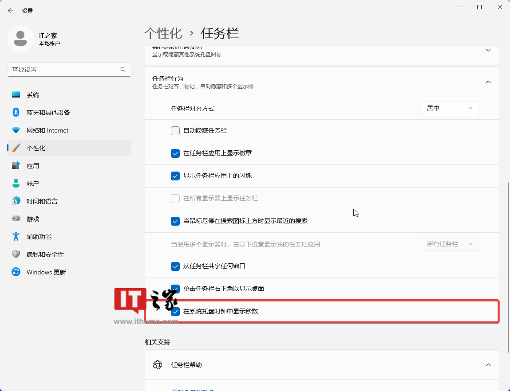510x391 pixels.
Task: Click the 游戏 gamepad icon
Action: tap(16, 219)
